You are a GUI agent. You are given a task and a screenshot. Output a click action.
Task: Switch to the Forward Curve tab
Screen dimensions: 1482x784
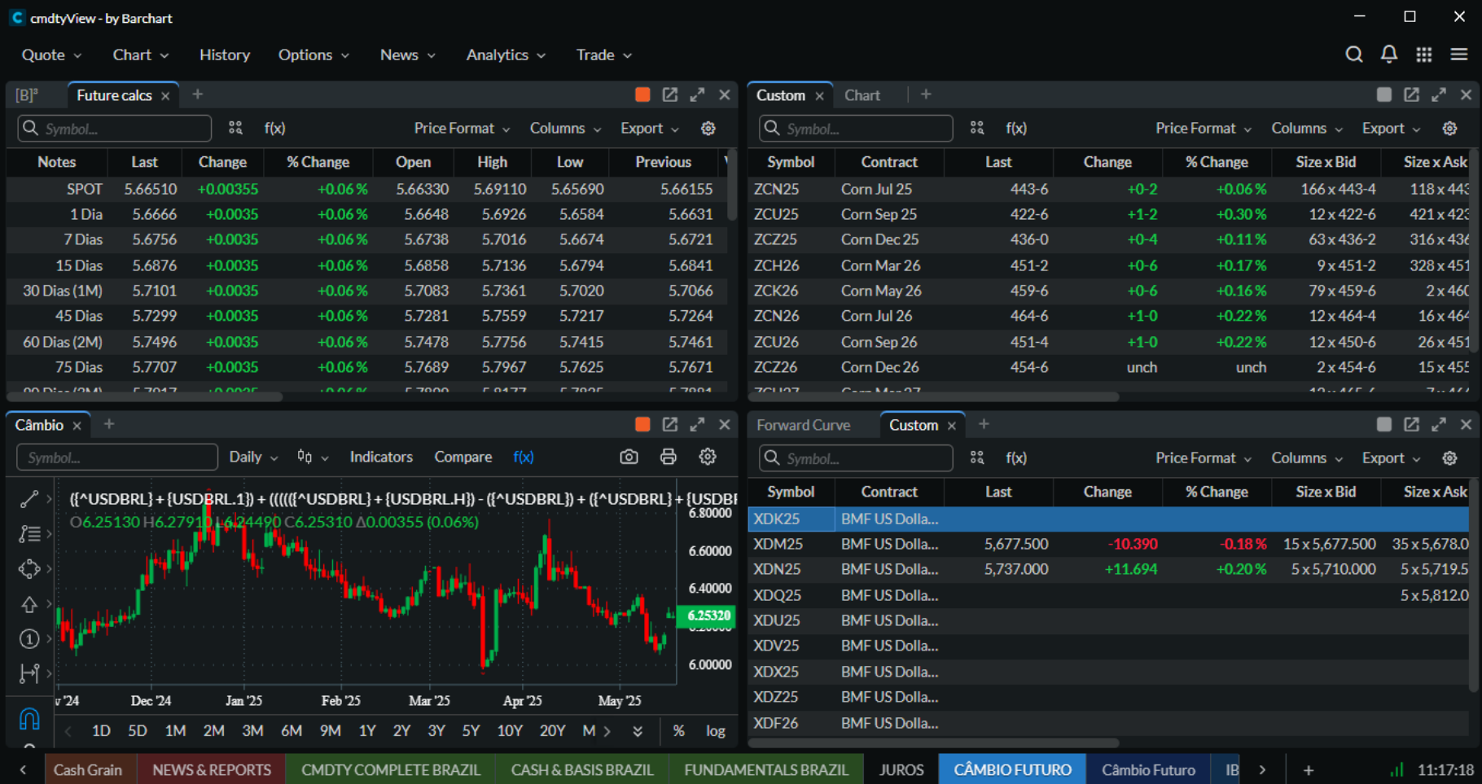(x=803, y=424)
